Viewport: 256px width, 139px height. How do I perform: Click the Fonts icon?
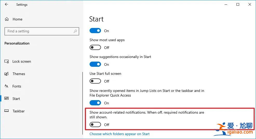point(7,86)
